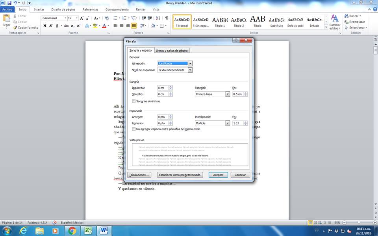Open the Especial dropdown showing Primera línea
The height and width of the screenshot is (236, 378).
pyautogui.click(x=228, y=94)
